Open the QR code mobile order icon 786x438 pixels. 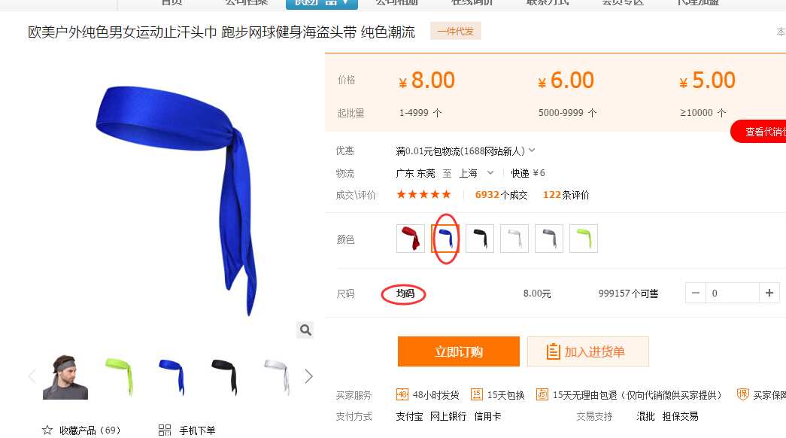tap(165, 430)
